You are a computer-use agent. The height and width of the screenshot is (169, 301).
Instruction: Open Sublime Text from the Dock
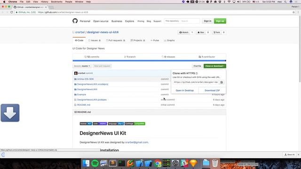pos(113,163)
